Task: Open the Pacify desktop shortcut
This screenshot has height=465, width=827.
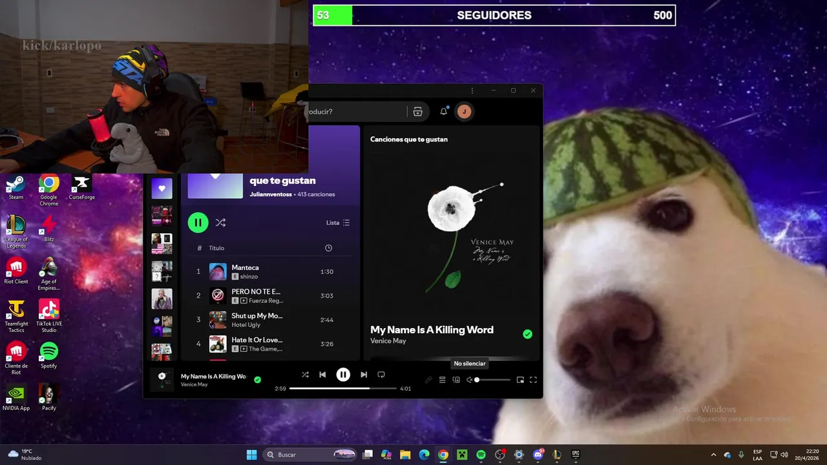Action: [48, 398]
